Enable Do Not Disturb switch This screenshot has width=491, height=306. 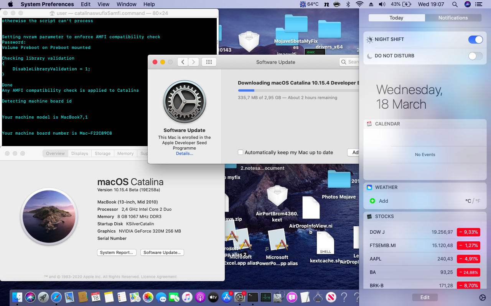pos(476,56)
